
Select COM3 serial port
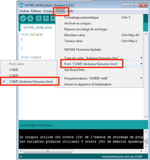(28, 76)
